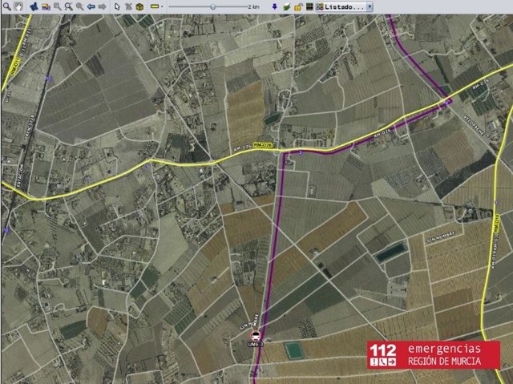The width and height of the screenshot is (513, 384).
Task: Open the green layers icon
Action: pos(286,6)
